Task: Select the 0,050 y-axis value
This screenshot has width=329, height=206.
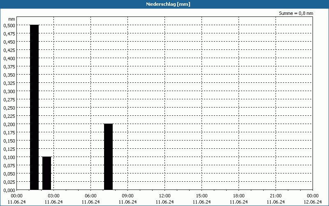Action: coord(9,174)
